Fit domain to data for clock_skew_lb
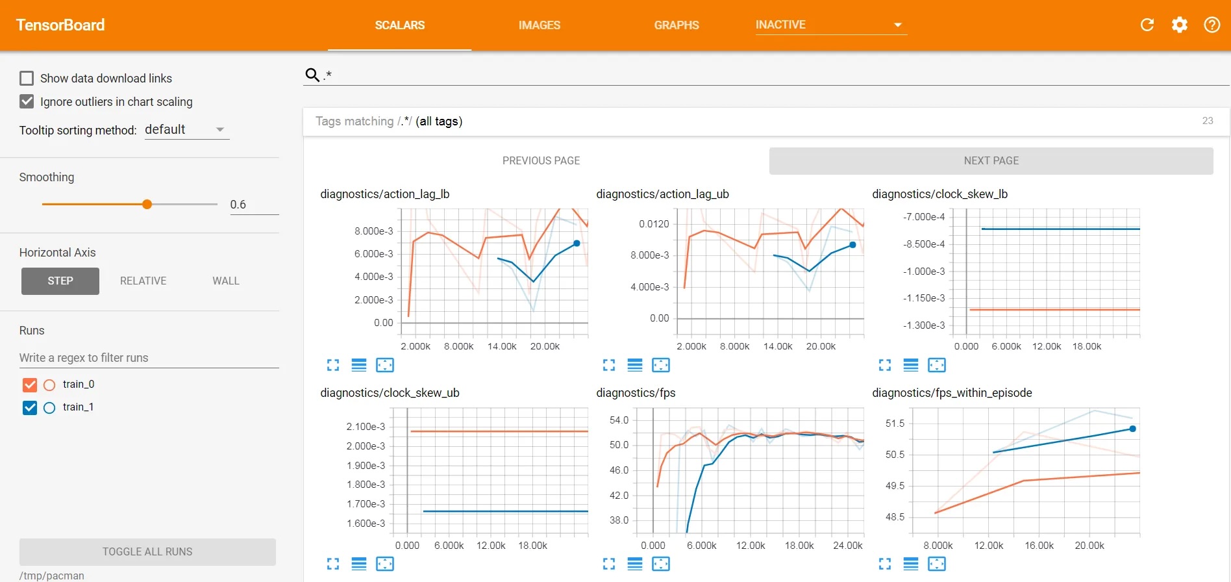Image resolution: width=1231 pixels, height=582 pixels. [x=937, y=365]
